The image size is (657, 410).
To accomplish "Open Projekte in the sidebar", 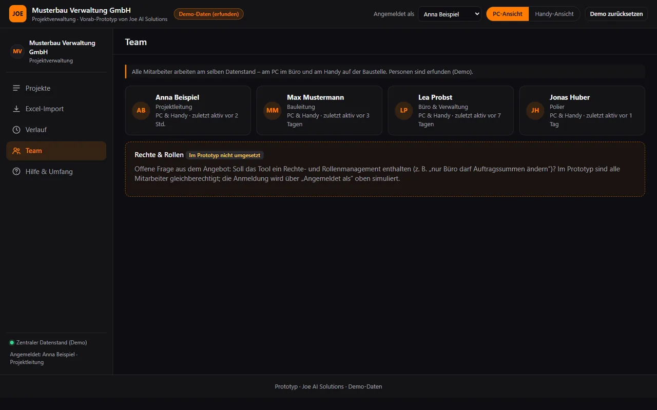I will pos(56,88).
